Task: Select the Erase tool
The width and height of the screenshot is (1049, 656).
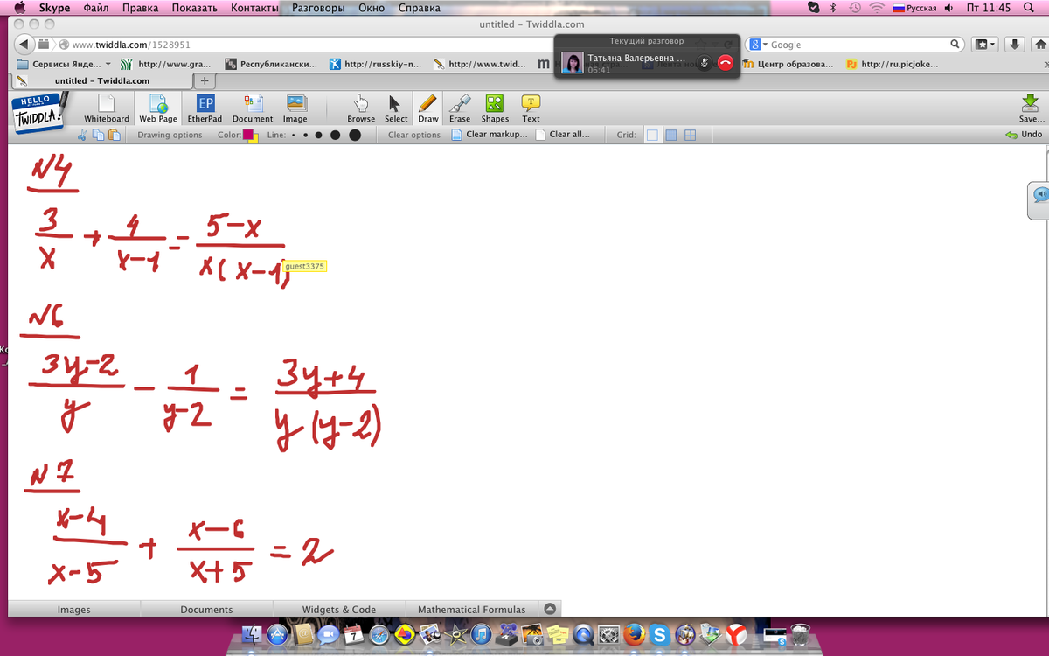Action: tap(460, 108)
